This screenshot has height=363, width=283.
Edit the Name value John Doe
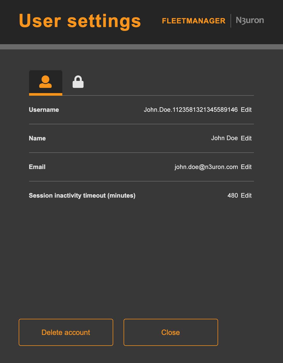pyautogui.click(x=246, y=138)
